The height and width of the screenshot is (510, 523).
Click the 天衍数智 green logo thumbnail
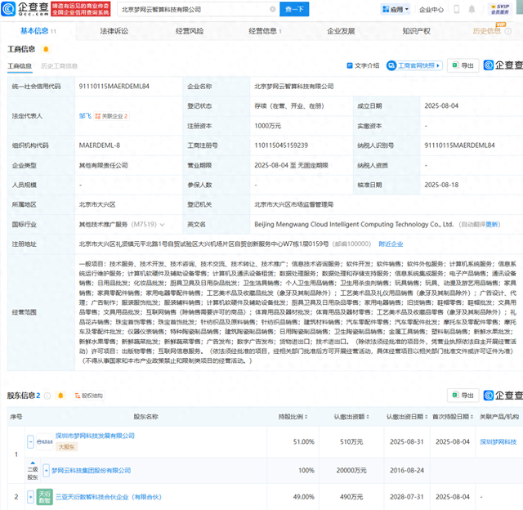pyautogui.click(x=44, y=497)
